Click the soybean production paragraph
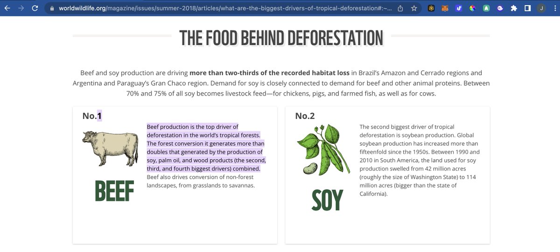 coord(420,160)
